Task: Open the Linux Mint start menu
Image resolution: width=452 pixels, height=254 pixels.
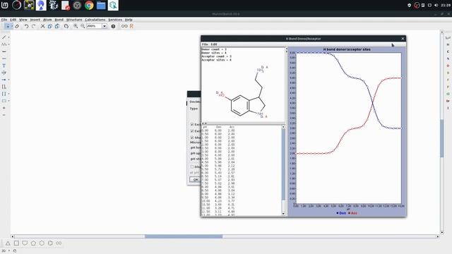Action: [x=5, y=5]
